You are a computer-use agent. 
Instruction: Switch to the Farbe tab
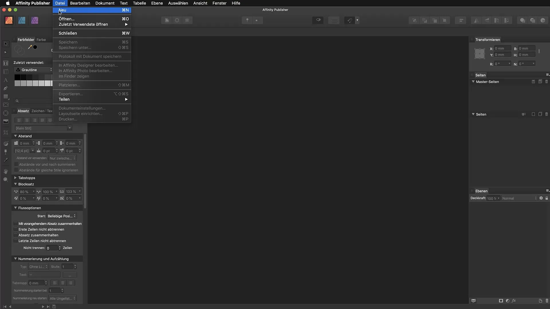pos(41,40)
